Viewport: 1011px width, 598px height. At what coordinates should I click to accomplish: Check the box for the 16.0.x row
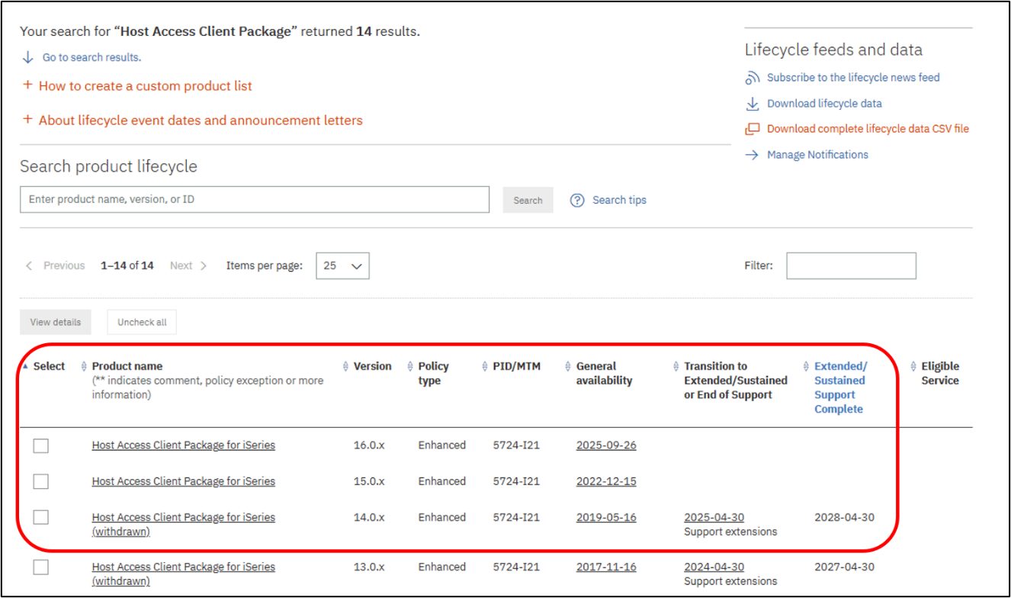[x=41, y=445]
